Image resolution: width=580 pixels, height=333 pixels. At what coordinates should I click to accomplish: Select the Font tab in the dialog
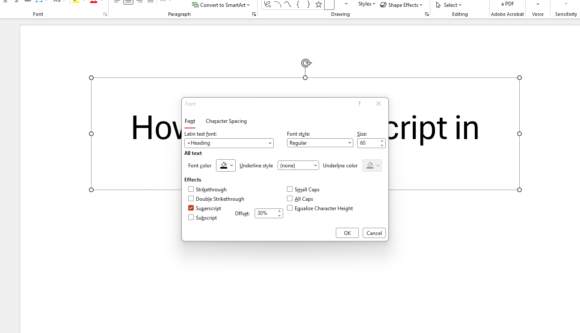pyautogui.click(x=190, y=121)
